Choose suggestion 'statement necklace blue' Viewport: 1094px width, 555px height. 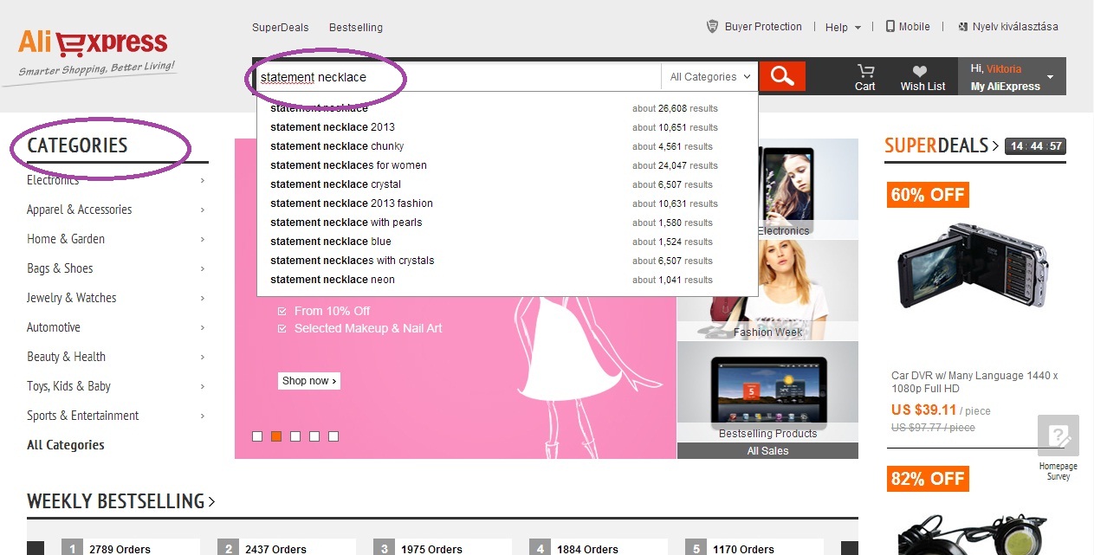pyautogui.click(x=508, y=242)
